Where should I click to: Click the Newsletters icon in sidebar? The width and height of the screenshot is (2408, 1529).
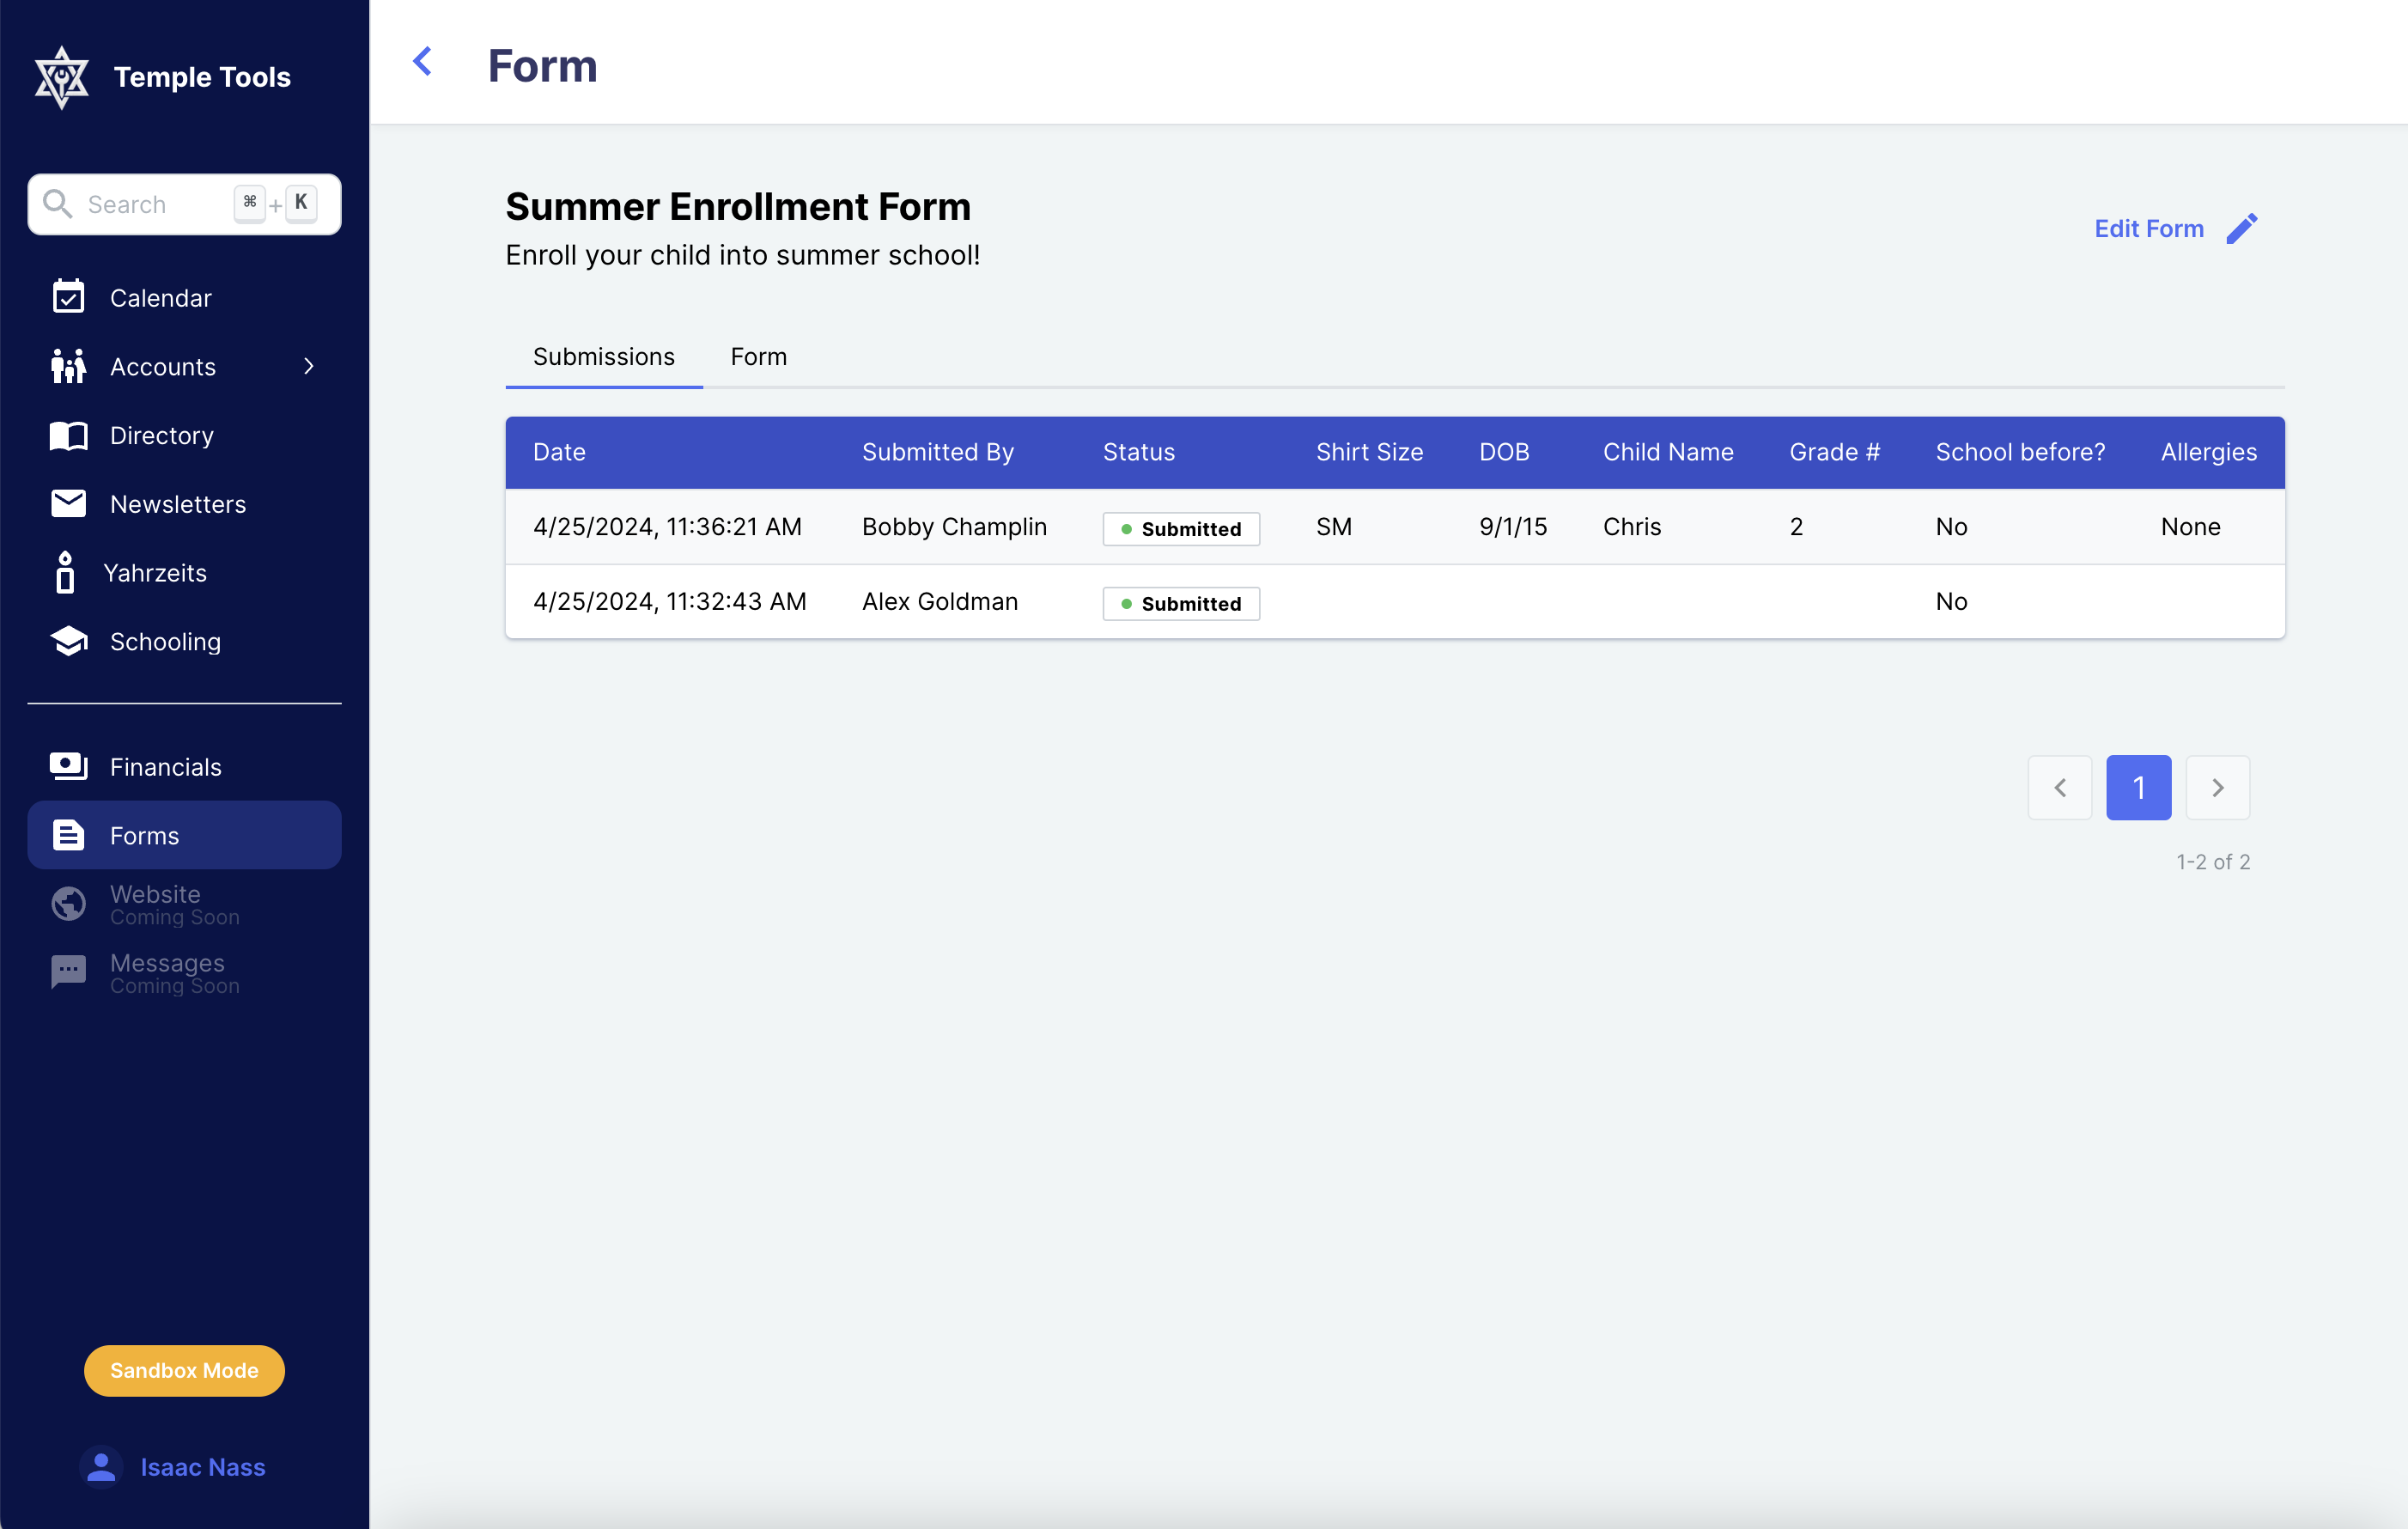(67, 504)
